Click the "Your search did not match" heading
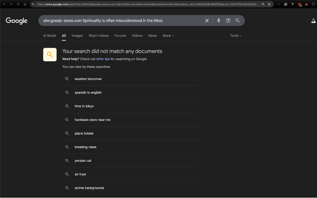 (112, 51)
